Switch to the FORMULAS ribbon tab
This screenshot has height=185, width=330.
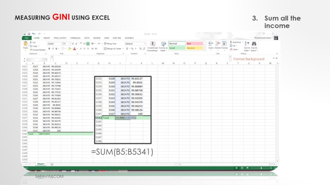(75, 38)
